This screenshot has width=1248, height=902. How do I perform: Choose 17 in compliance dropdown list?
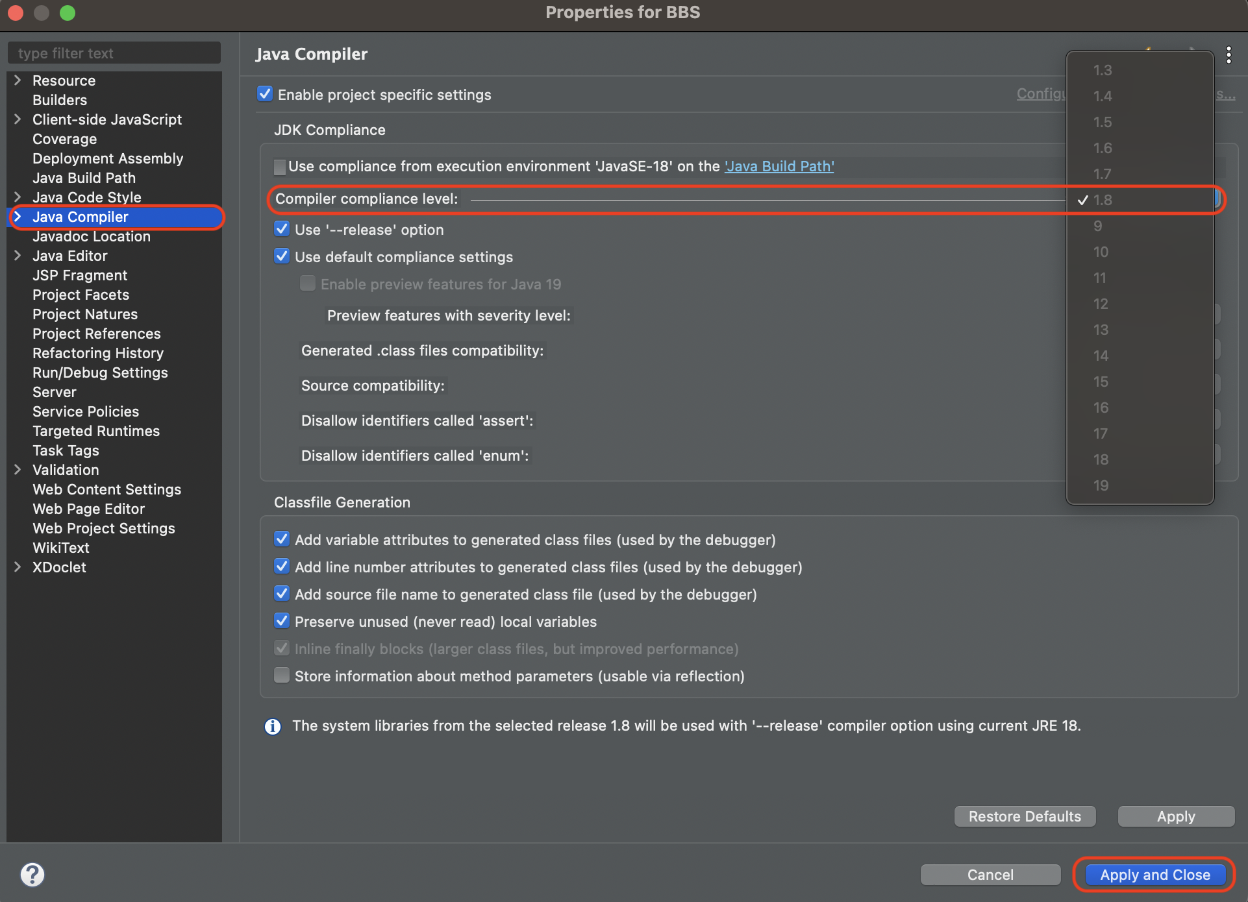1100,433
